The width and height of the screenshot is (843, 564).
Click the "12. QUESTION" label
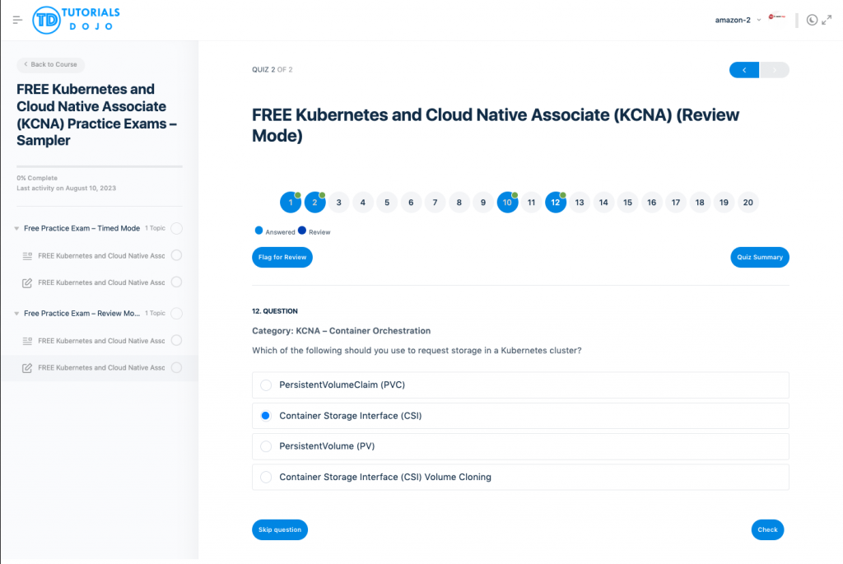pos(275,311)
